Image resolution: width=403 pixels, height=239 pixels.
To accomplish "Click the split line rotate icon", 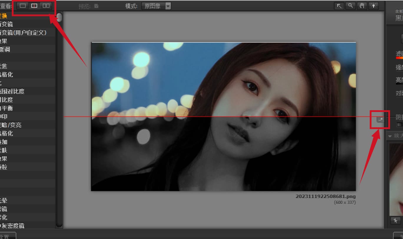I will (380, 119).
